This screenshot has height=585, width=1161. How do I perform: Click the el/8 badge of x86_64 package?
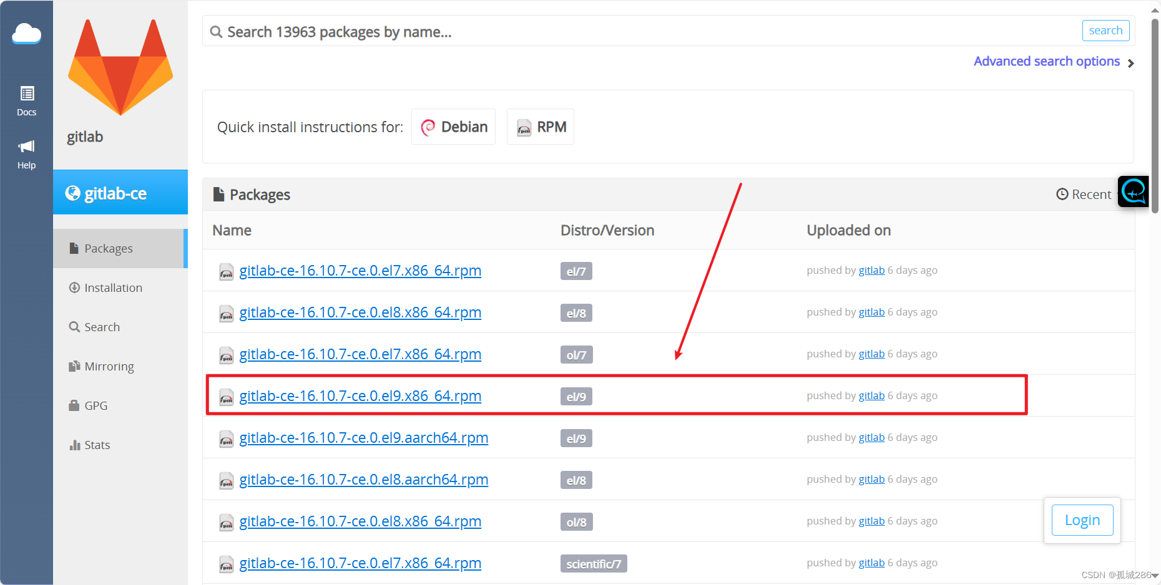tap(576, 313)
